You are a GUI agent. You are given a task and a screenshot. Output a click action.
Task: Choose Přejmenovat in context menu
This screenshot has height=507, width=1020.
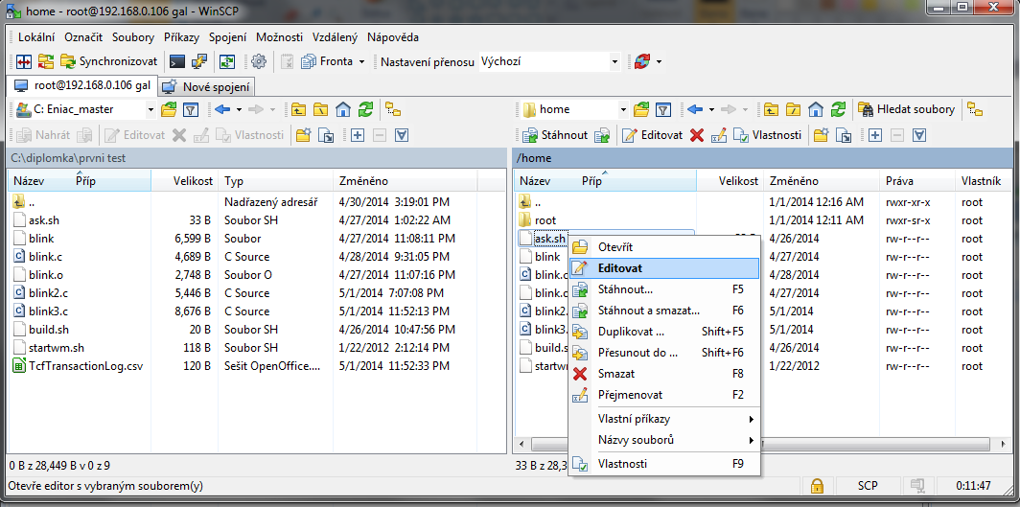[x=663, y=395]
